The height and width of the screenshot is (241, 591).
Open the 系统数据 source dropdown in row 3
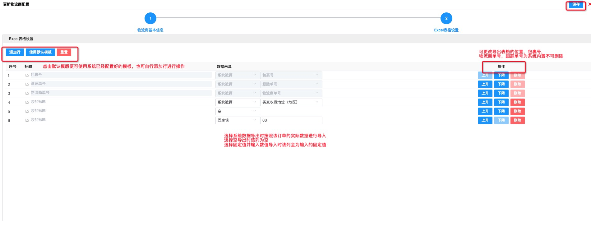(237, 93)
